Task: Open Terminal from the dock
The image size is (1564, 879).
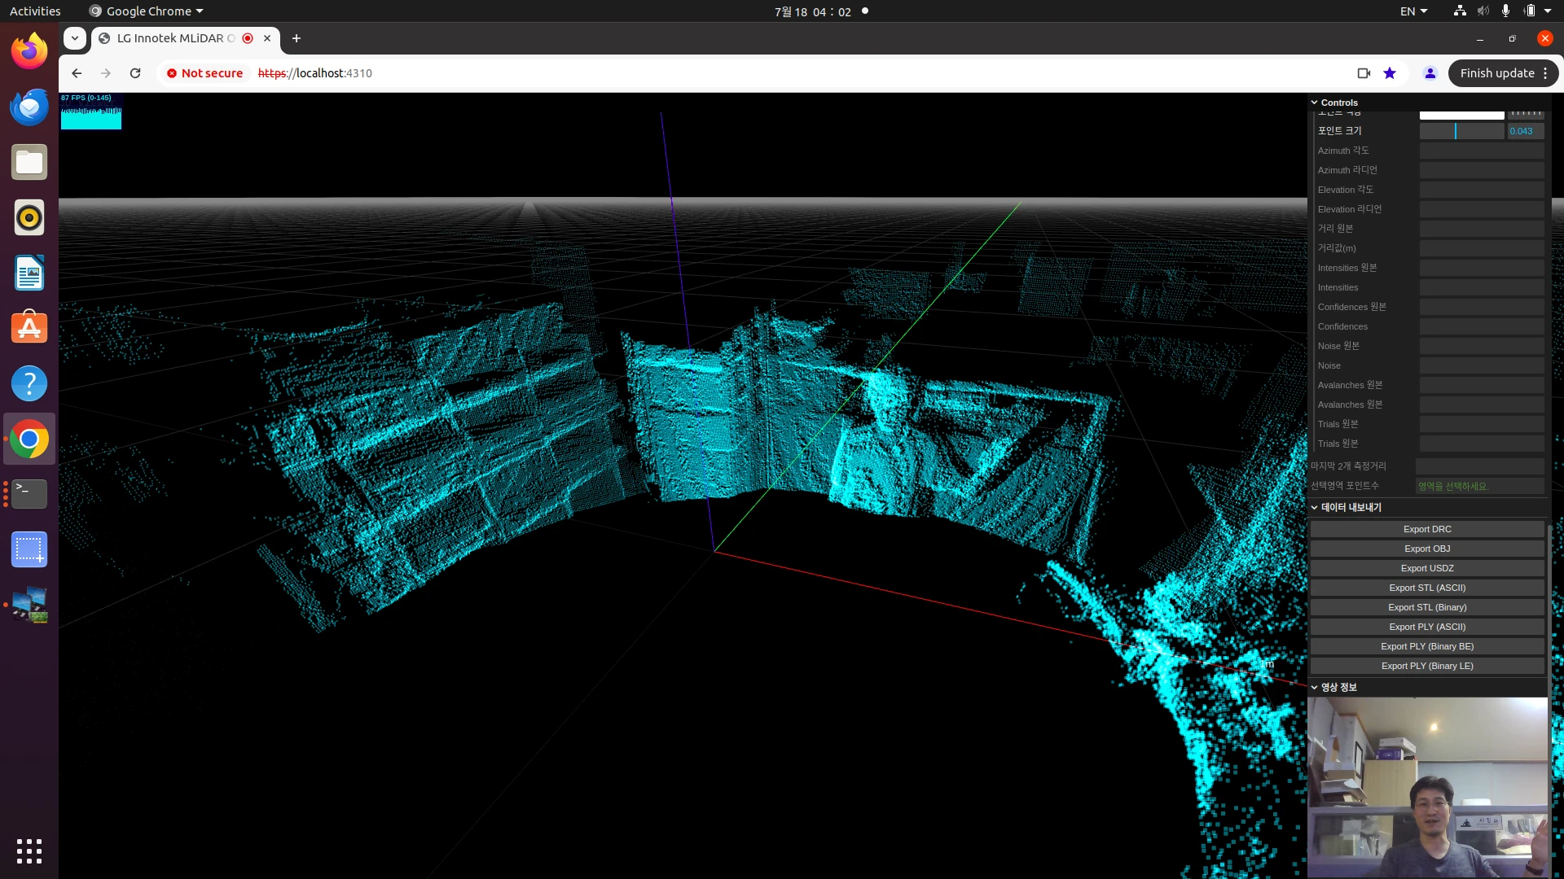Action: click(29, 494)
